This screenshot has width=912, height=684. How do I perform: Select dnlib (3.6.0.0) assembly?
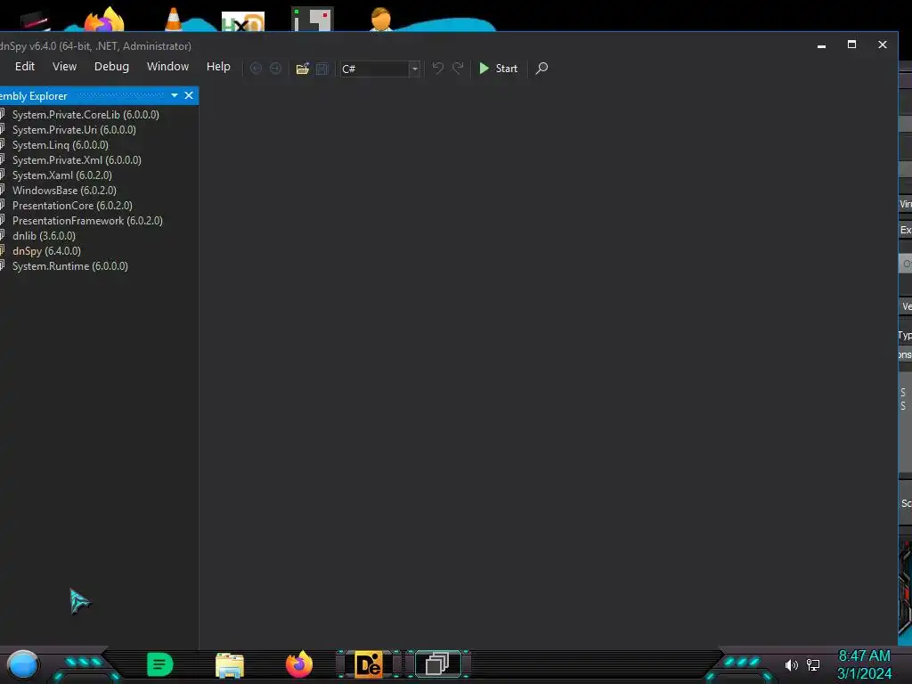click(x=44, y=235)
